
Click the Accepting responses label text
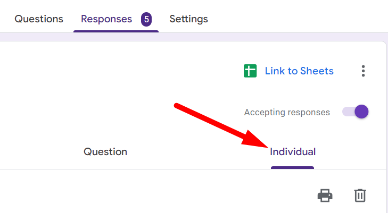(x=287, y=113)
